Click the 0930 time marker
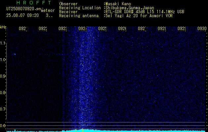Viewport: 208px width, 132px height. click(x=202, y=28)
